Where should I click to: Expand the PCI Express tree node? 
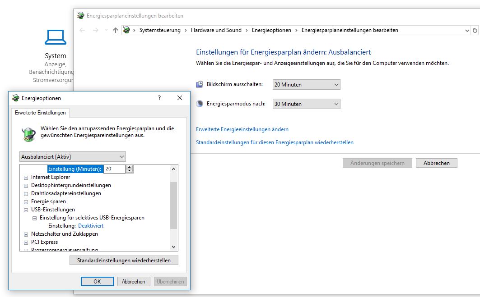(26, 242)
